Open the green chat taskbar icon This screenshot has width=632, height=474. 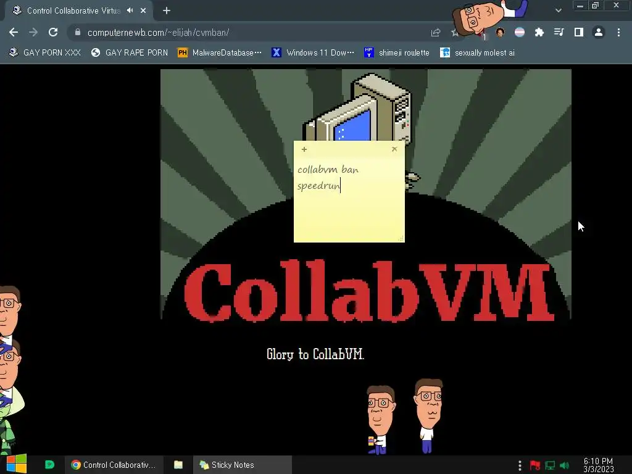pos(49,465)
